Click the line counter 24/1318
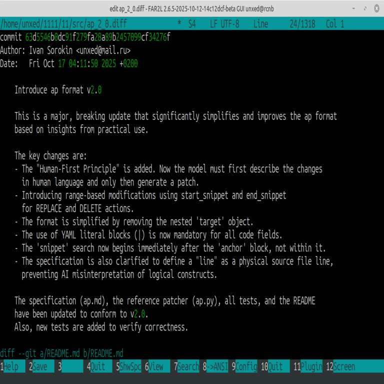The height and width of the screenshot is (384, 384). click(300, 24)
